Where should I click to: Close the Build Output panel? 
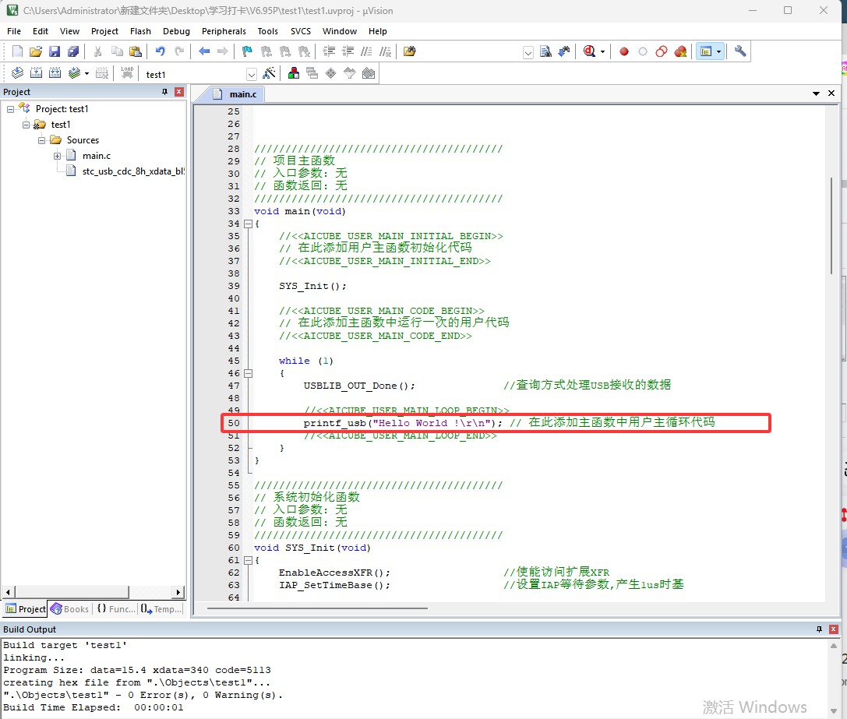834,629
